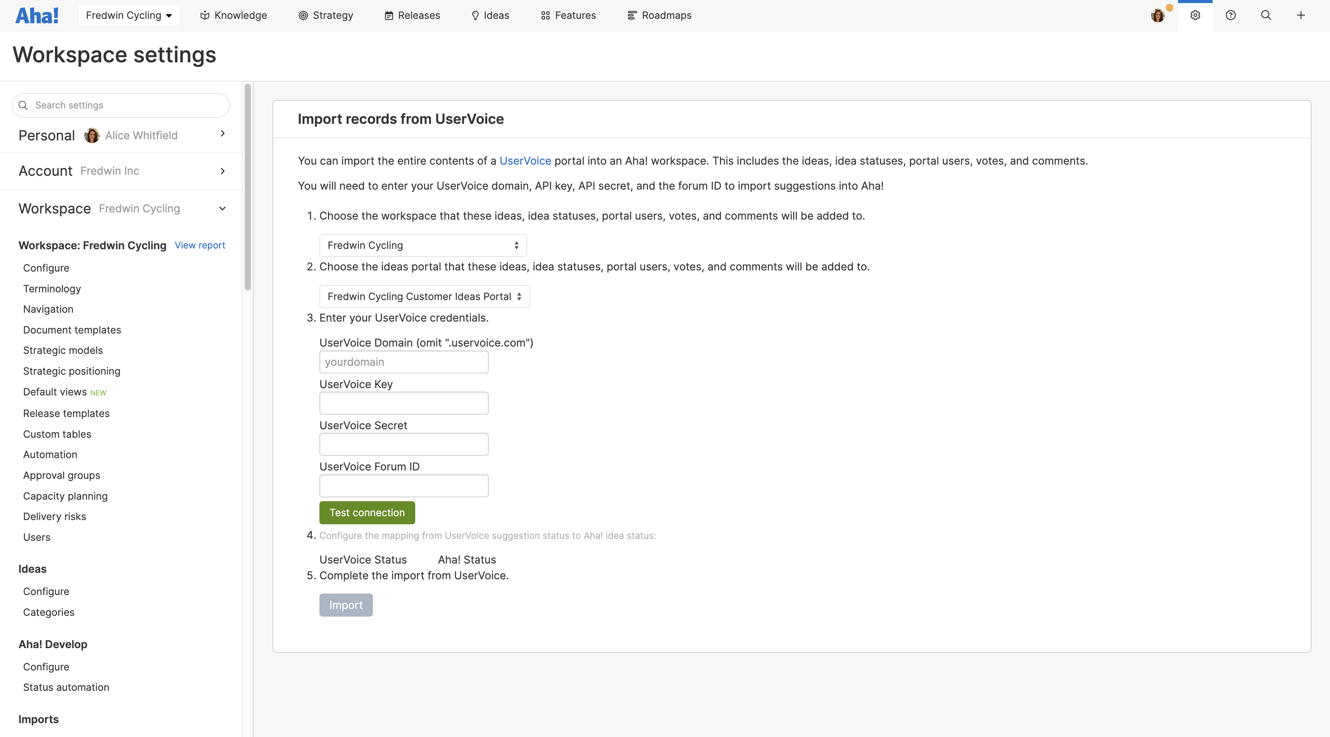The image size is (1330, 737).
Task: Click the help icon in the top bar
Action: coord(1231,15)
